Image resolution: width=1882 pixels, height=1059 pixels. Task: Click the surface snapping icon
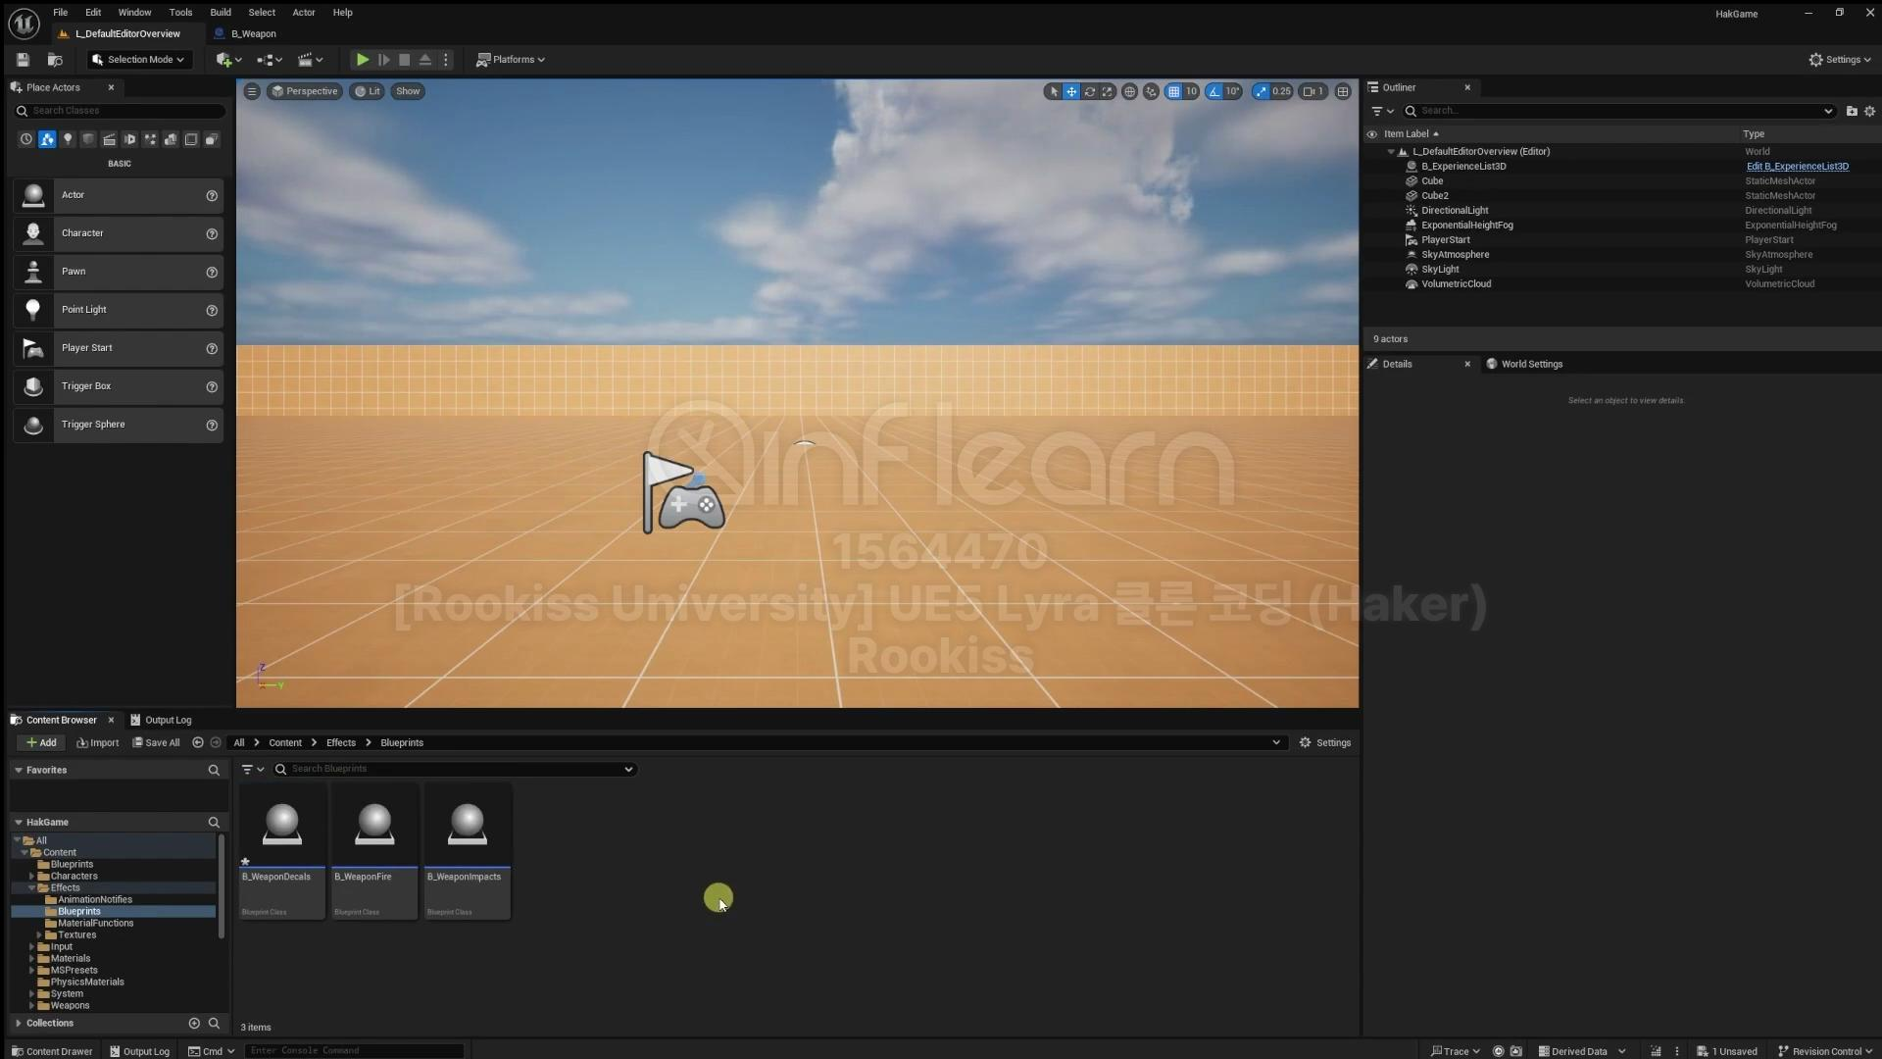pos(1151,91)
